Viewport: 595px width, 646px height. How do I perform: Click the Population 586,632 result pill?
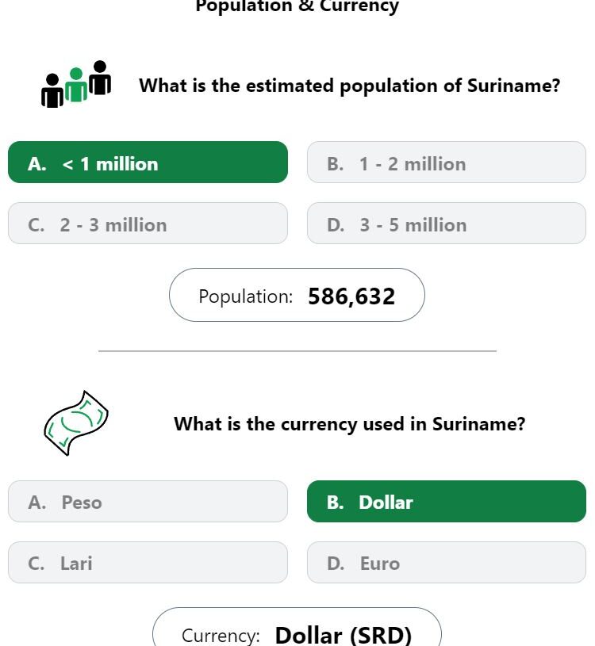coord(297,295)
